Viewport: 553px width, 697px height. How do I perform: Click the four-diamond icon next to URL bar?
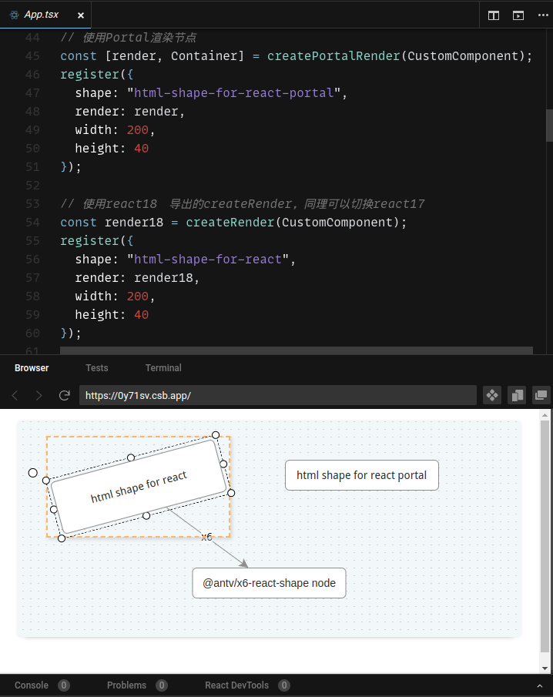pyautogui.click(x=491, y=395)
